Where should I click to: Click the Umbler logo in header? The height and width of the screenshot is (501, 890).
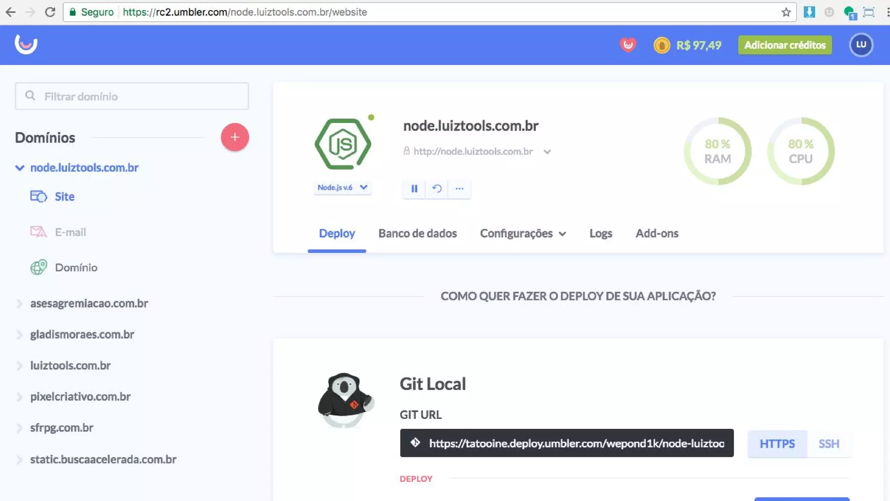tap(26, 44)
